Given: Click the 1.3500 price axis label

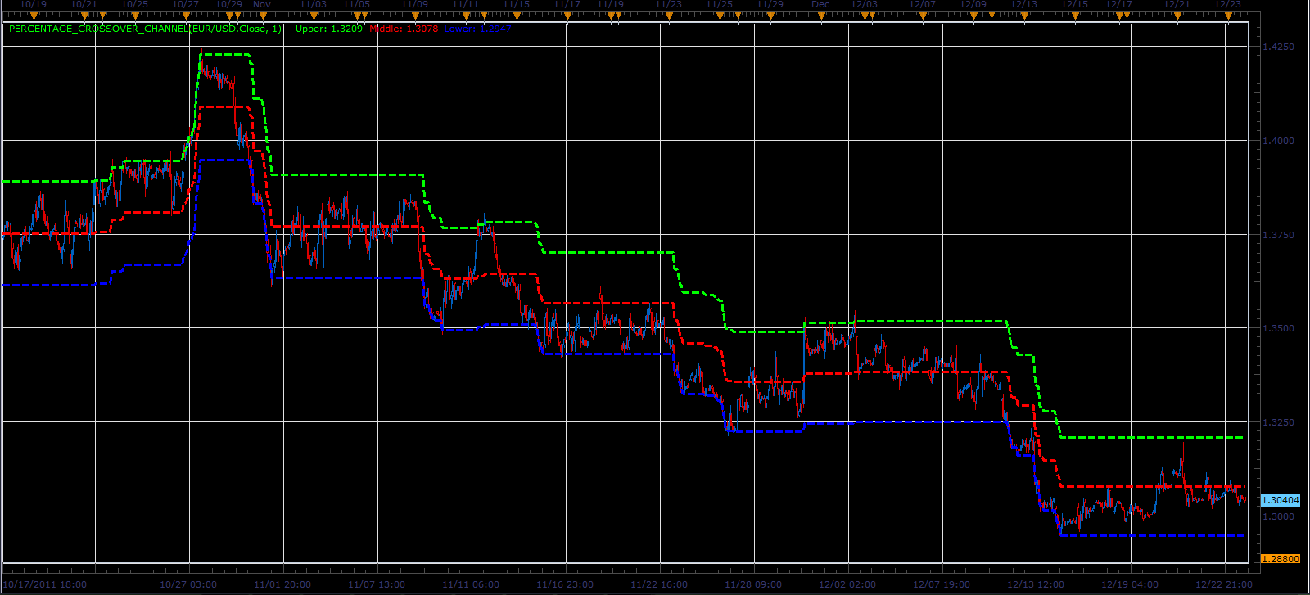Looking at the screenshot, I should 1279,328.
